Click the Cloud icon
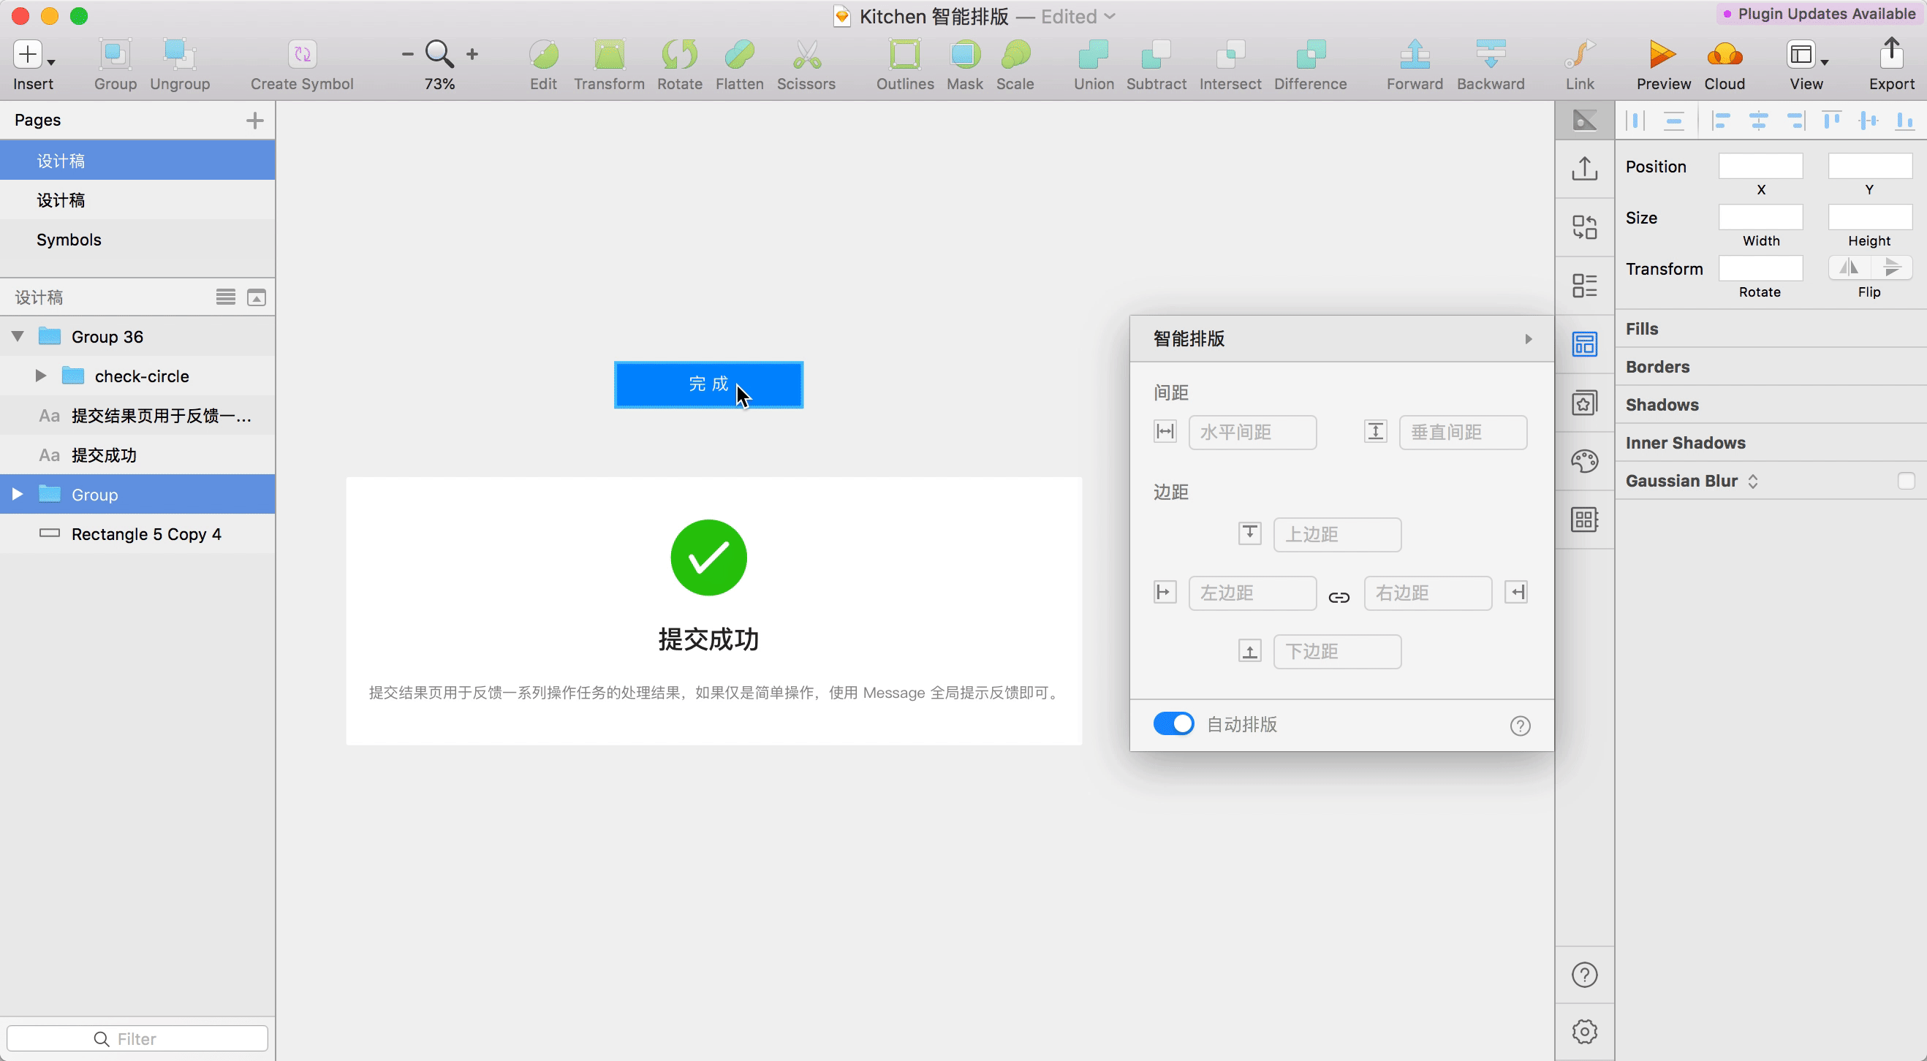This screenshot has width=1927, height=1061. pyautogui.click(x=1725, y=55)
